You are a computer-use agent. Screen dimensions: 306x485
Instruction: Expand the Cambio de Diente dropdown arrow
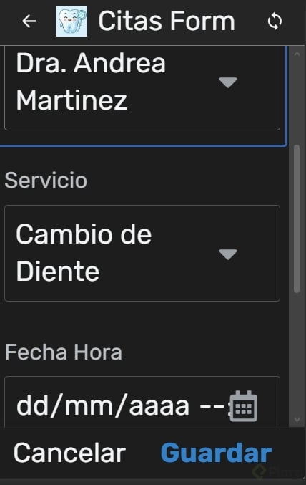pyautogui.click(x=228, y=254)
